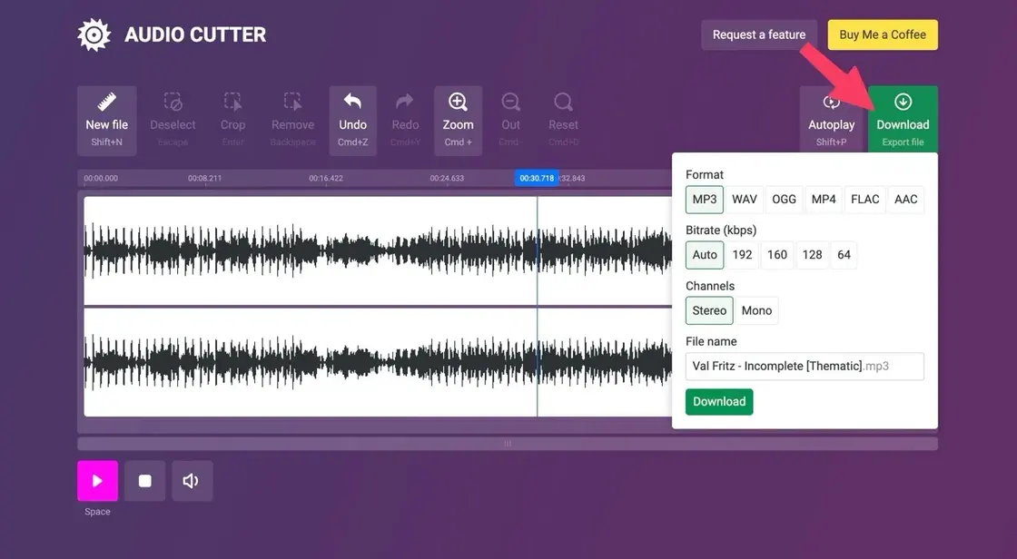Click the 00:16.422 timeline label
1017x559 pixels.
tap(326, 179)
